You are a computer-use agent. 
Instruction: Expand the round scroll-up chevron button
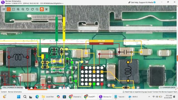(170, 81)
